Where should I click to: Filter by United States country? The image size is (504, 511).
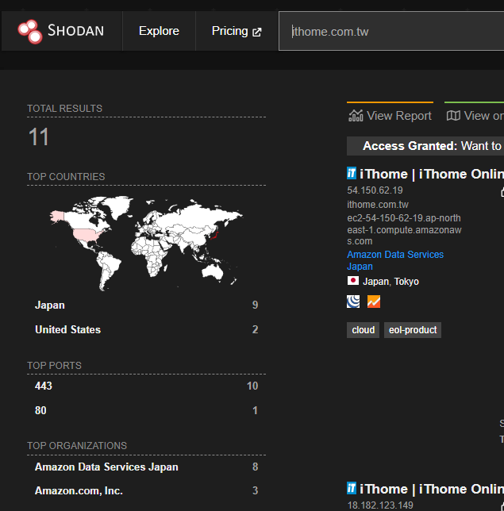pos(146,329)
